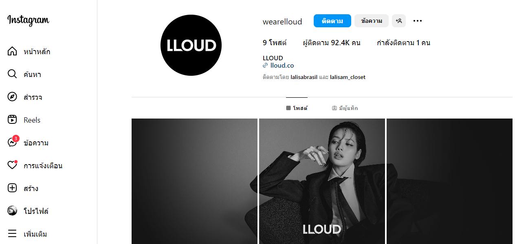Open the Explore compass icon

click(12, 97)
